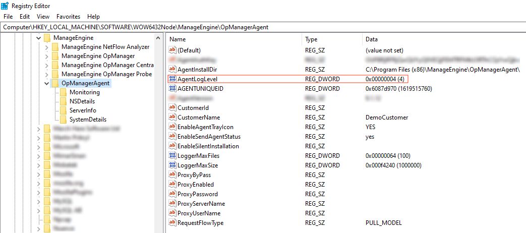The height and width of the screenshot is (233, 526).
Task: Click the registry path address bar
Action: [263, 27]
